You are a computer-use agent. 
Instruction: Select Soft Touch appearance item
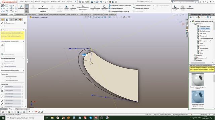click(x=202, y=33)
